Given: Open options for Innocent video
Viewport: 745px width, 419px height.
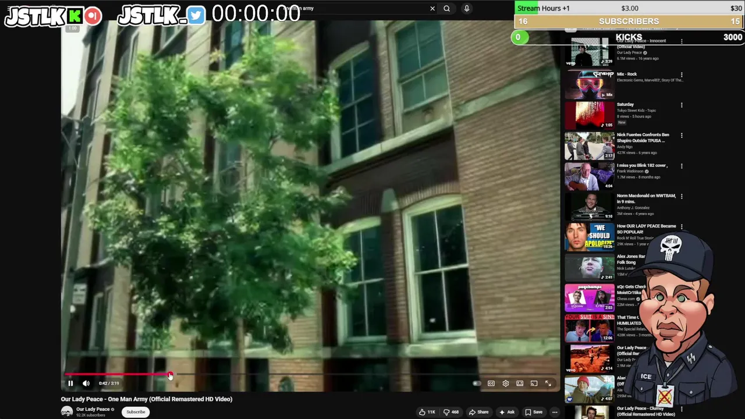Looking at the screenshot, I should click(x=682, y=42).
